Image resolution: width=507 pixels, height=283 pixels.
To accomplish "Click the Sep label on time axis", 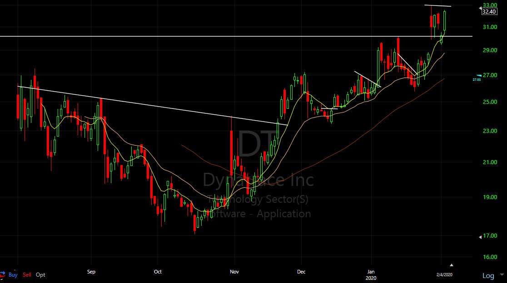I will [x=91, y=272].
